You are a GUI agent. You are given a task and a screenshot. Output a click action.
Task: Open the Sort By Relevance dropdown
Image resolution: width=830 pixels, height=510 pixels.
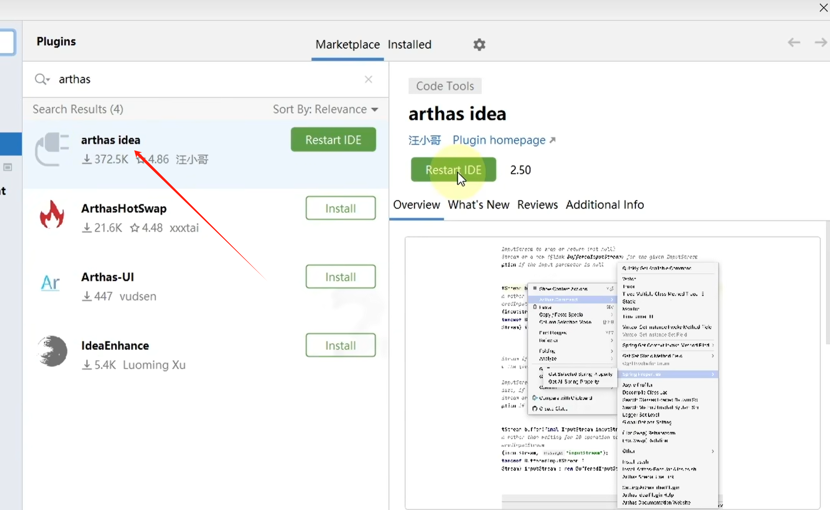[325, 109]
